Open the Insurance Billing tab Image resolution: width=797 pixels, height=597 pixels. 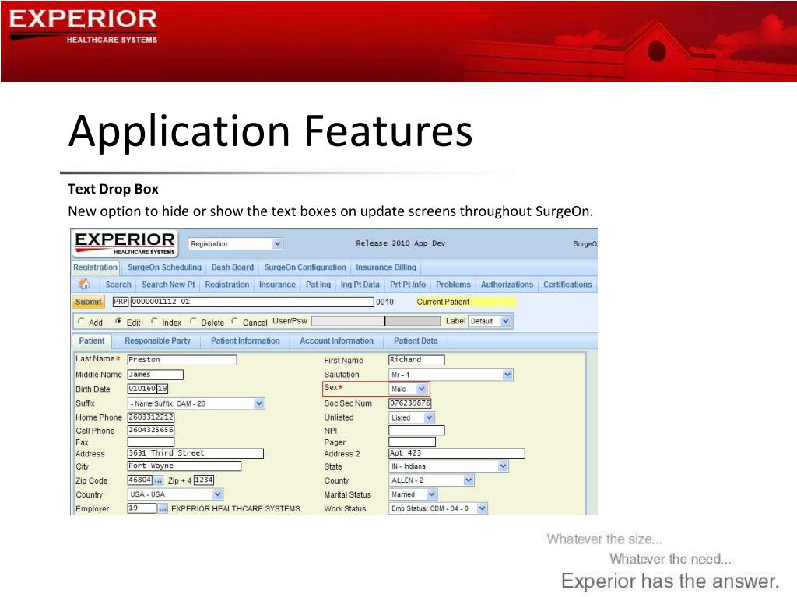(386, 267)
